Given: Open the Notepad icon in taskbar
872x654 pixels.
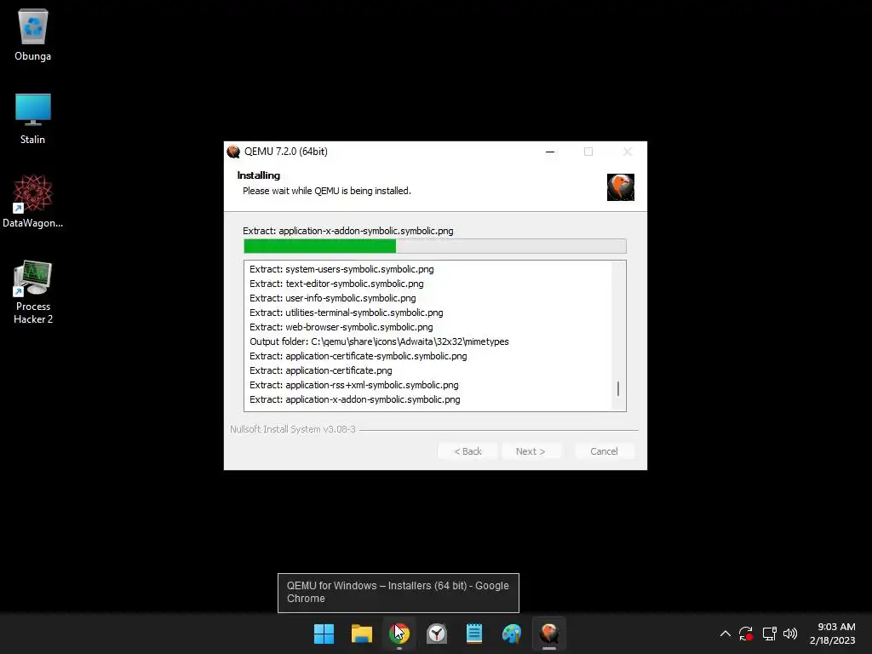Looking at the screenshot, I should tap(474, 634).
